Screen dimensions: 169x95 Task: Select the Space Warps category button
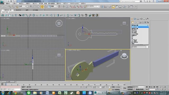(x=145, y=22)
